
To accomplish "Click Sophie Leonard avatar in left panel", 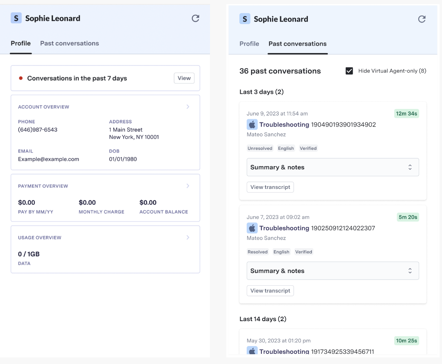I will 16,18.
